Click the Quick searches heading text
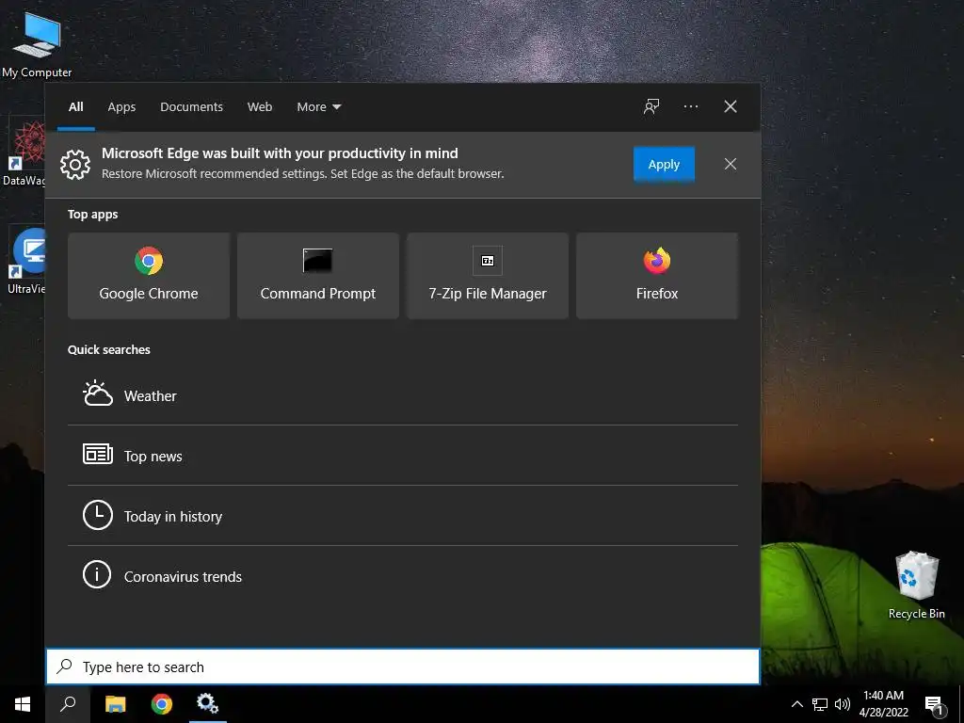The image size is (964, 723). (x=109, y=349)
